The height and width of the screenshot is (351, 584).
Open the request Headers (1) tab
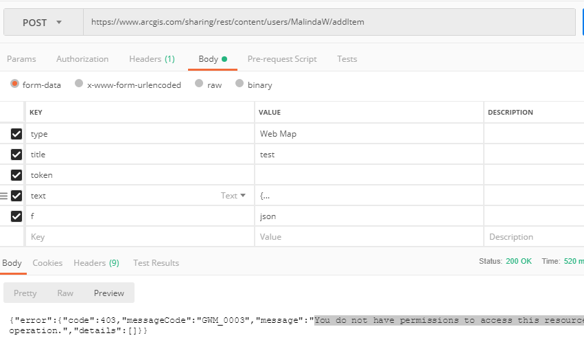tap(152, 59)
